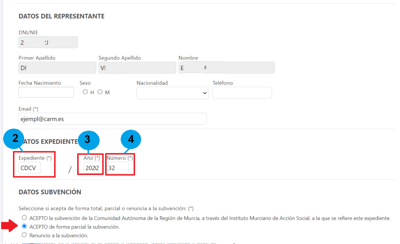400x244 pixels.
Task: Click the Nombre field
Action: coord(226,68)
